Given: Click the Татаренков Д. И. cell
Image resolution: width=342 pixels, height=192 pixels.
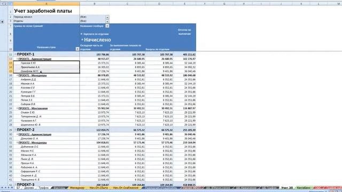Looking at the screenshot, I should point(46,116).
